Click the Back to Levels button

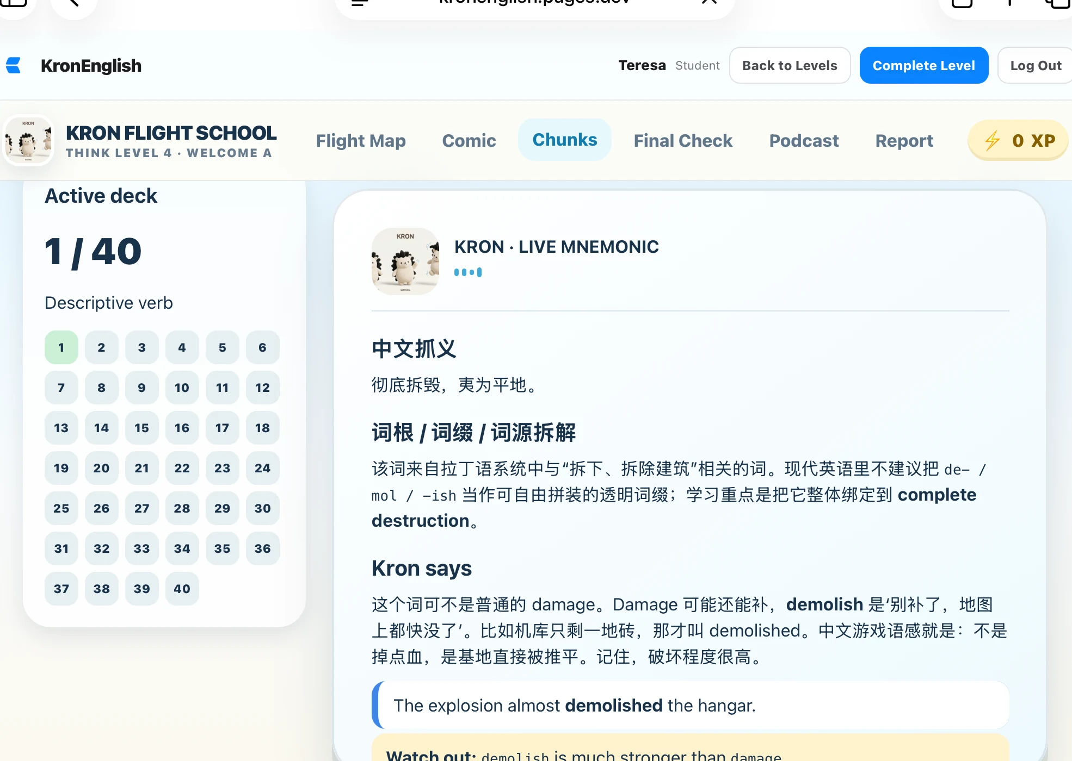790,66
